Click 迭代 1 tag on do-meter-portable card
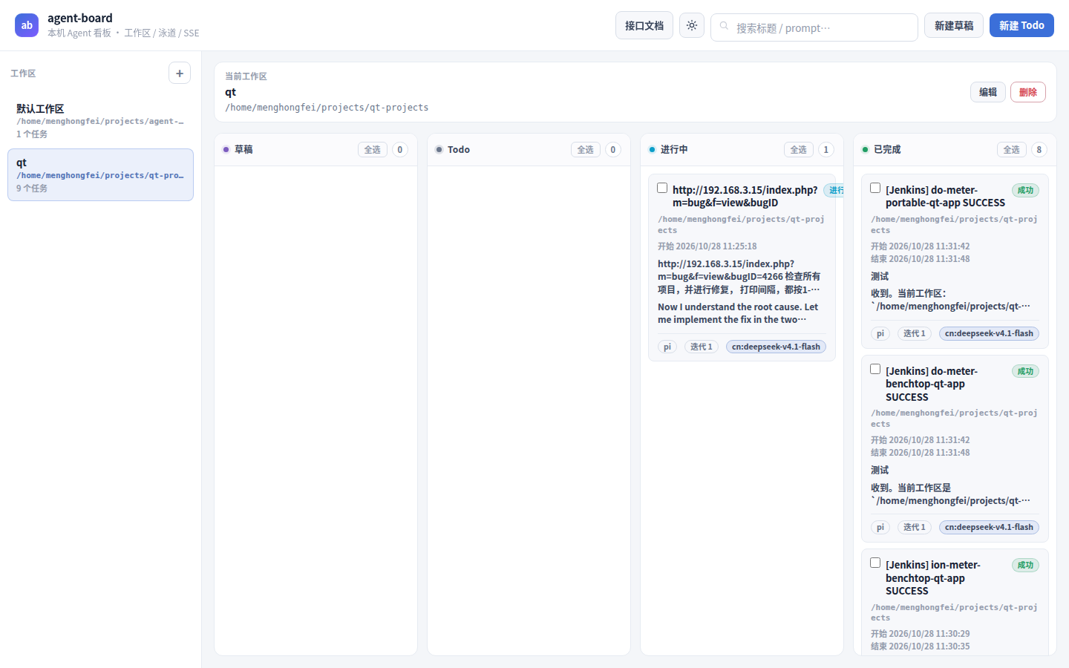Viewport: 1069px width, 668px height. coord(915,333)
